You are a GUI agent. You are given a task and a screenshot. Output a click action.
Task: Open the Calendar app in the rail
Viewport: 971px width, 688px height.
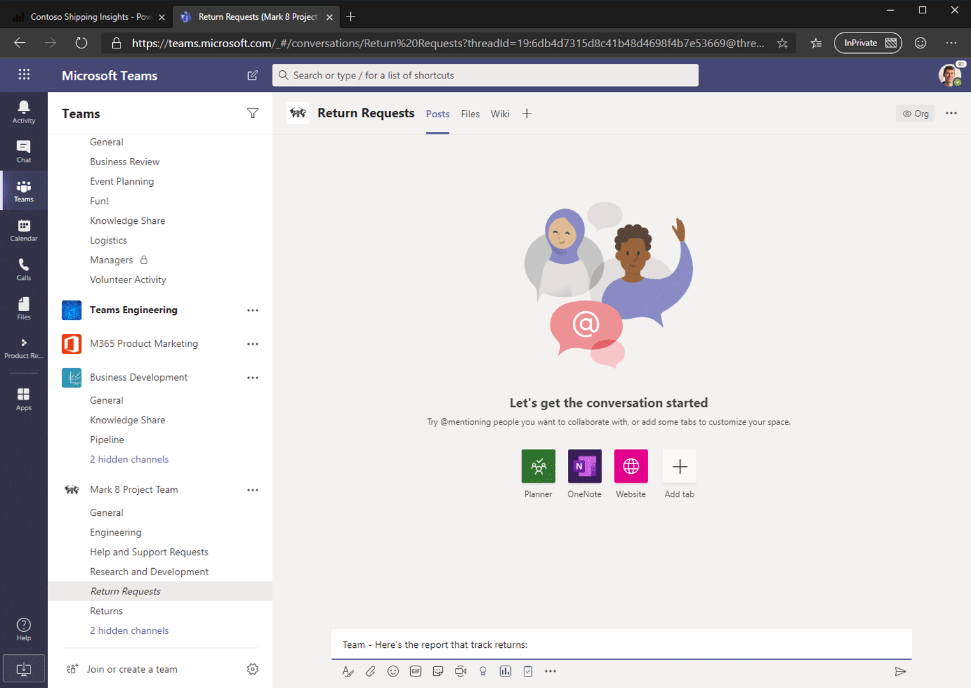pyautogui.click(x=24, y=230)
